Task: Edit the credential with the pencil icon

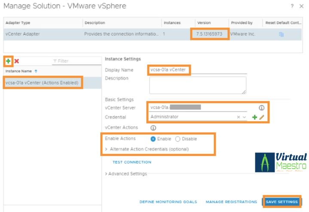Action: pyautogui.click(x=261, y=117)
